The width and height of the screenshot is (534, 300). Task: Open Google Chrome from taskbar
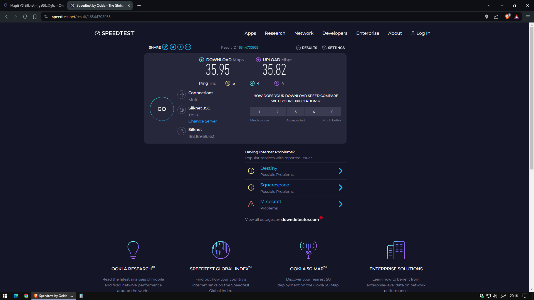(26, 296)
